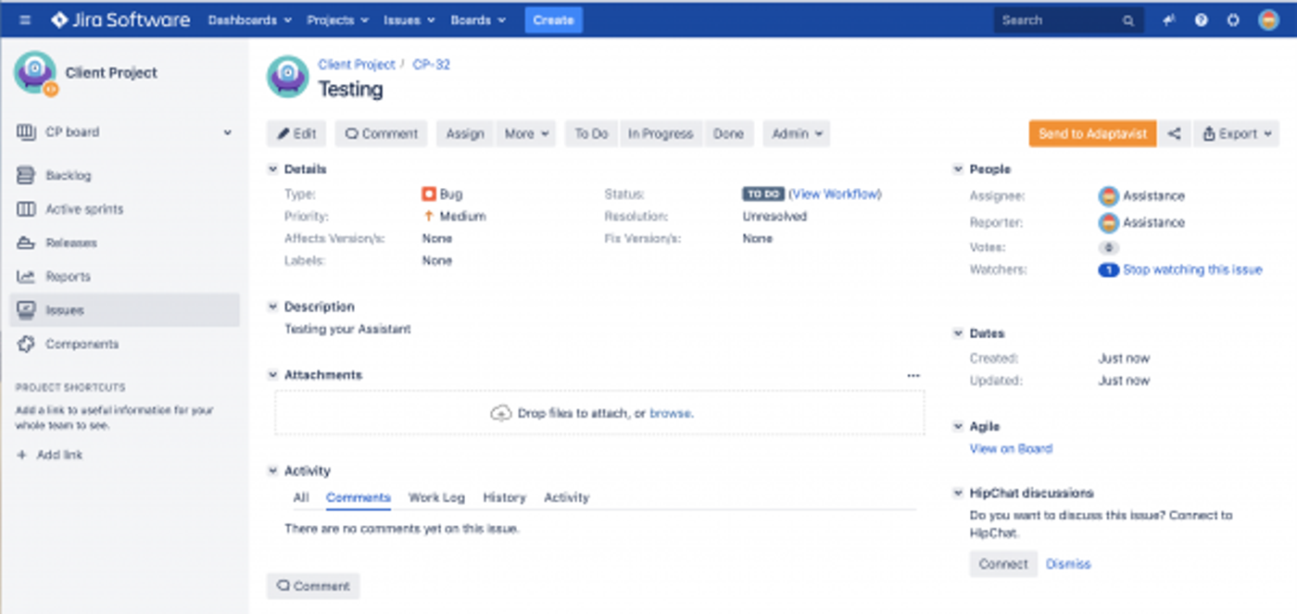Viewport: 1297px width, 614px height.
Task: Click the Edit button
Action: tap(296, 133)
